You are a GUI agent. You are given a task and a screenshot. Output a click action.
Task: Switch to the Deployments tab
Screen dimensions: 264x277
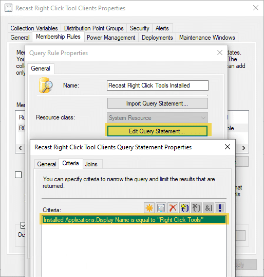(157, 38)
